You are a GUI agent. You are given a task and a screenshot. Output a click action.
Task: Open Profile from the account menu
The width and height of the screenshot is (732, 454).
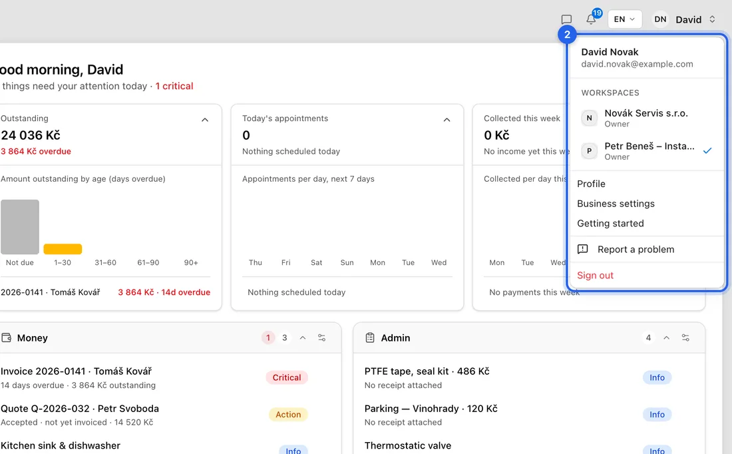tap(591, 184)
